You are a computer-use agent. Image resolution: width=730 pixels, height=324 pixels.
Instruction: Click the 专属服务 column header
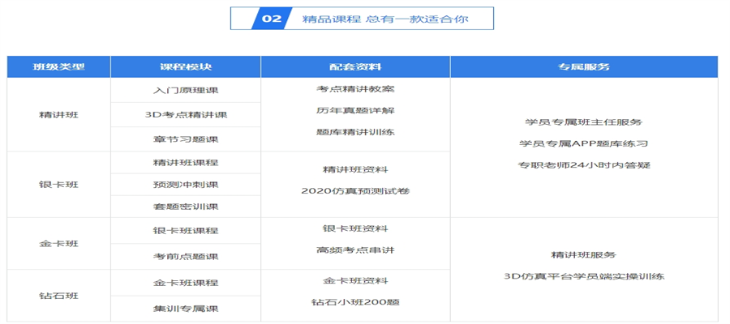[584, 66]
